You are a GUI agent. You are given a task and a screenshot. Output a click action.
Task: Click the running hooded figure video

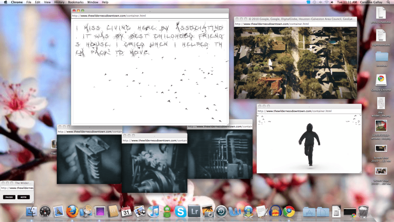(x=309, y=144)
